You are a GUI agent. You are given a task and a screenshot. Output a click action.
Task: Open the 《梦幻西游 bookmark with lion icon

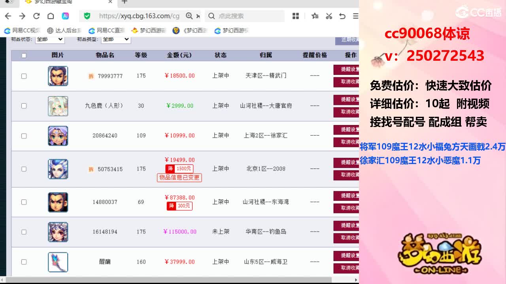pos(190,30)
